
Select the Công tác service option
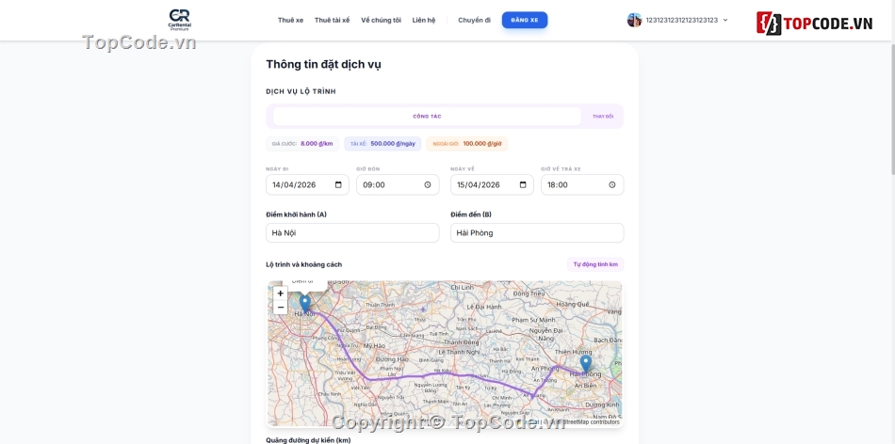pyautogui.click(x=427, y=117)
